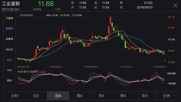Viewport: 181px width, 102px height.
Task: Click the price axis label 11.45
Action: tap(171, 62)
